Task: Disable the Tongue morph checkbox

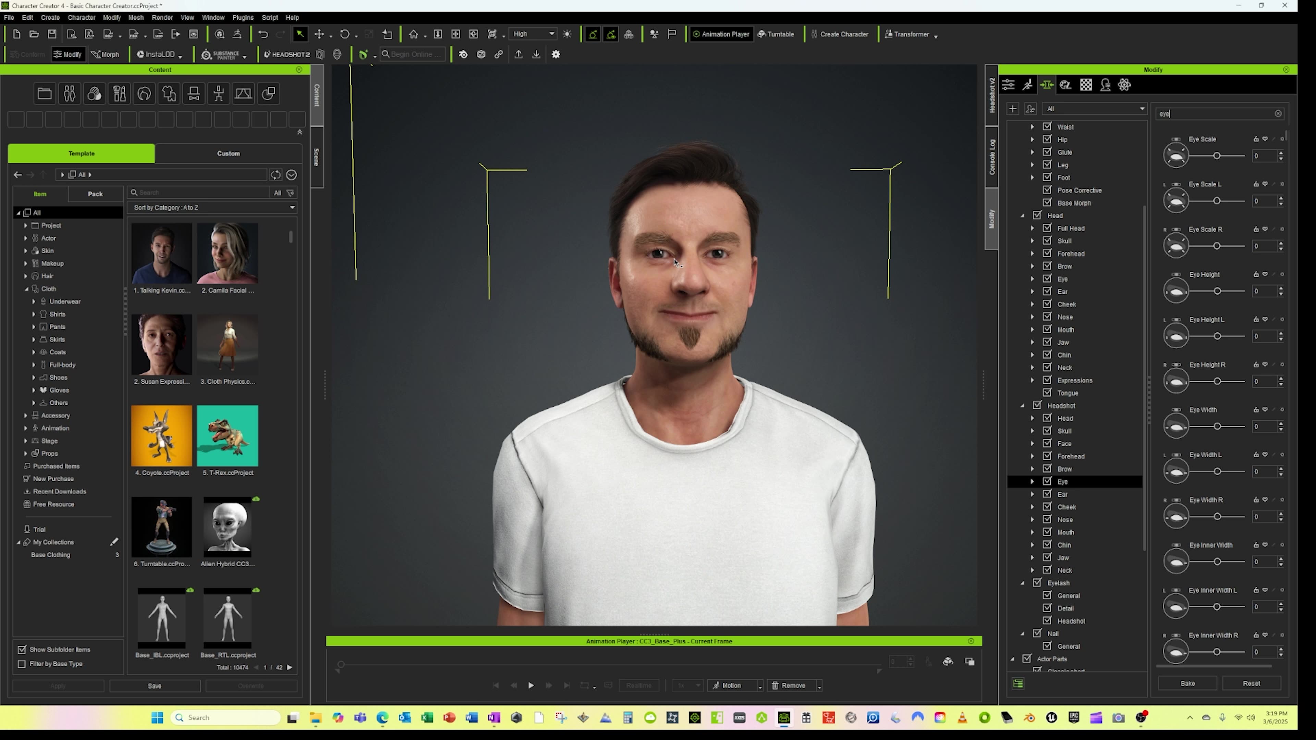Action: (x=1047, y=393)
